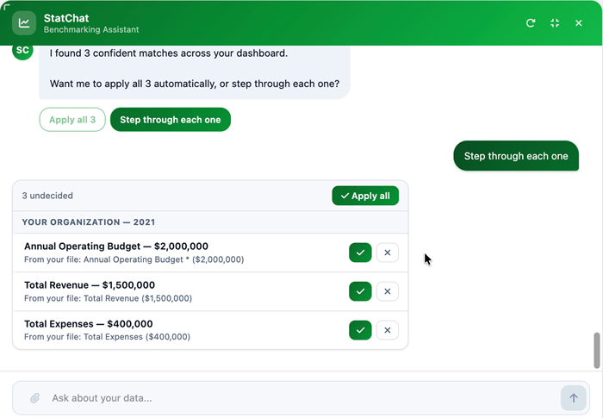The width and height of the screenshot is (603, 418).
Task: Collapse the chat window with the shrink icon
Action: (x=555, y=23)
